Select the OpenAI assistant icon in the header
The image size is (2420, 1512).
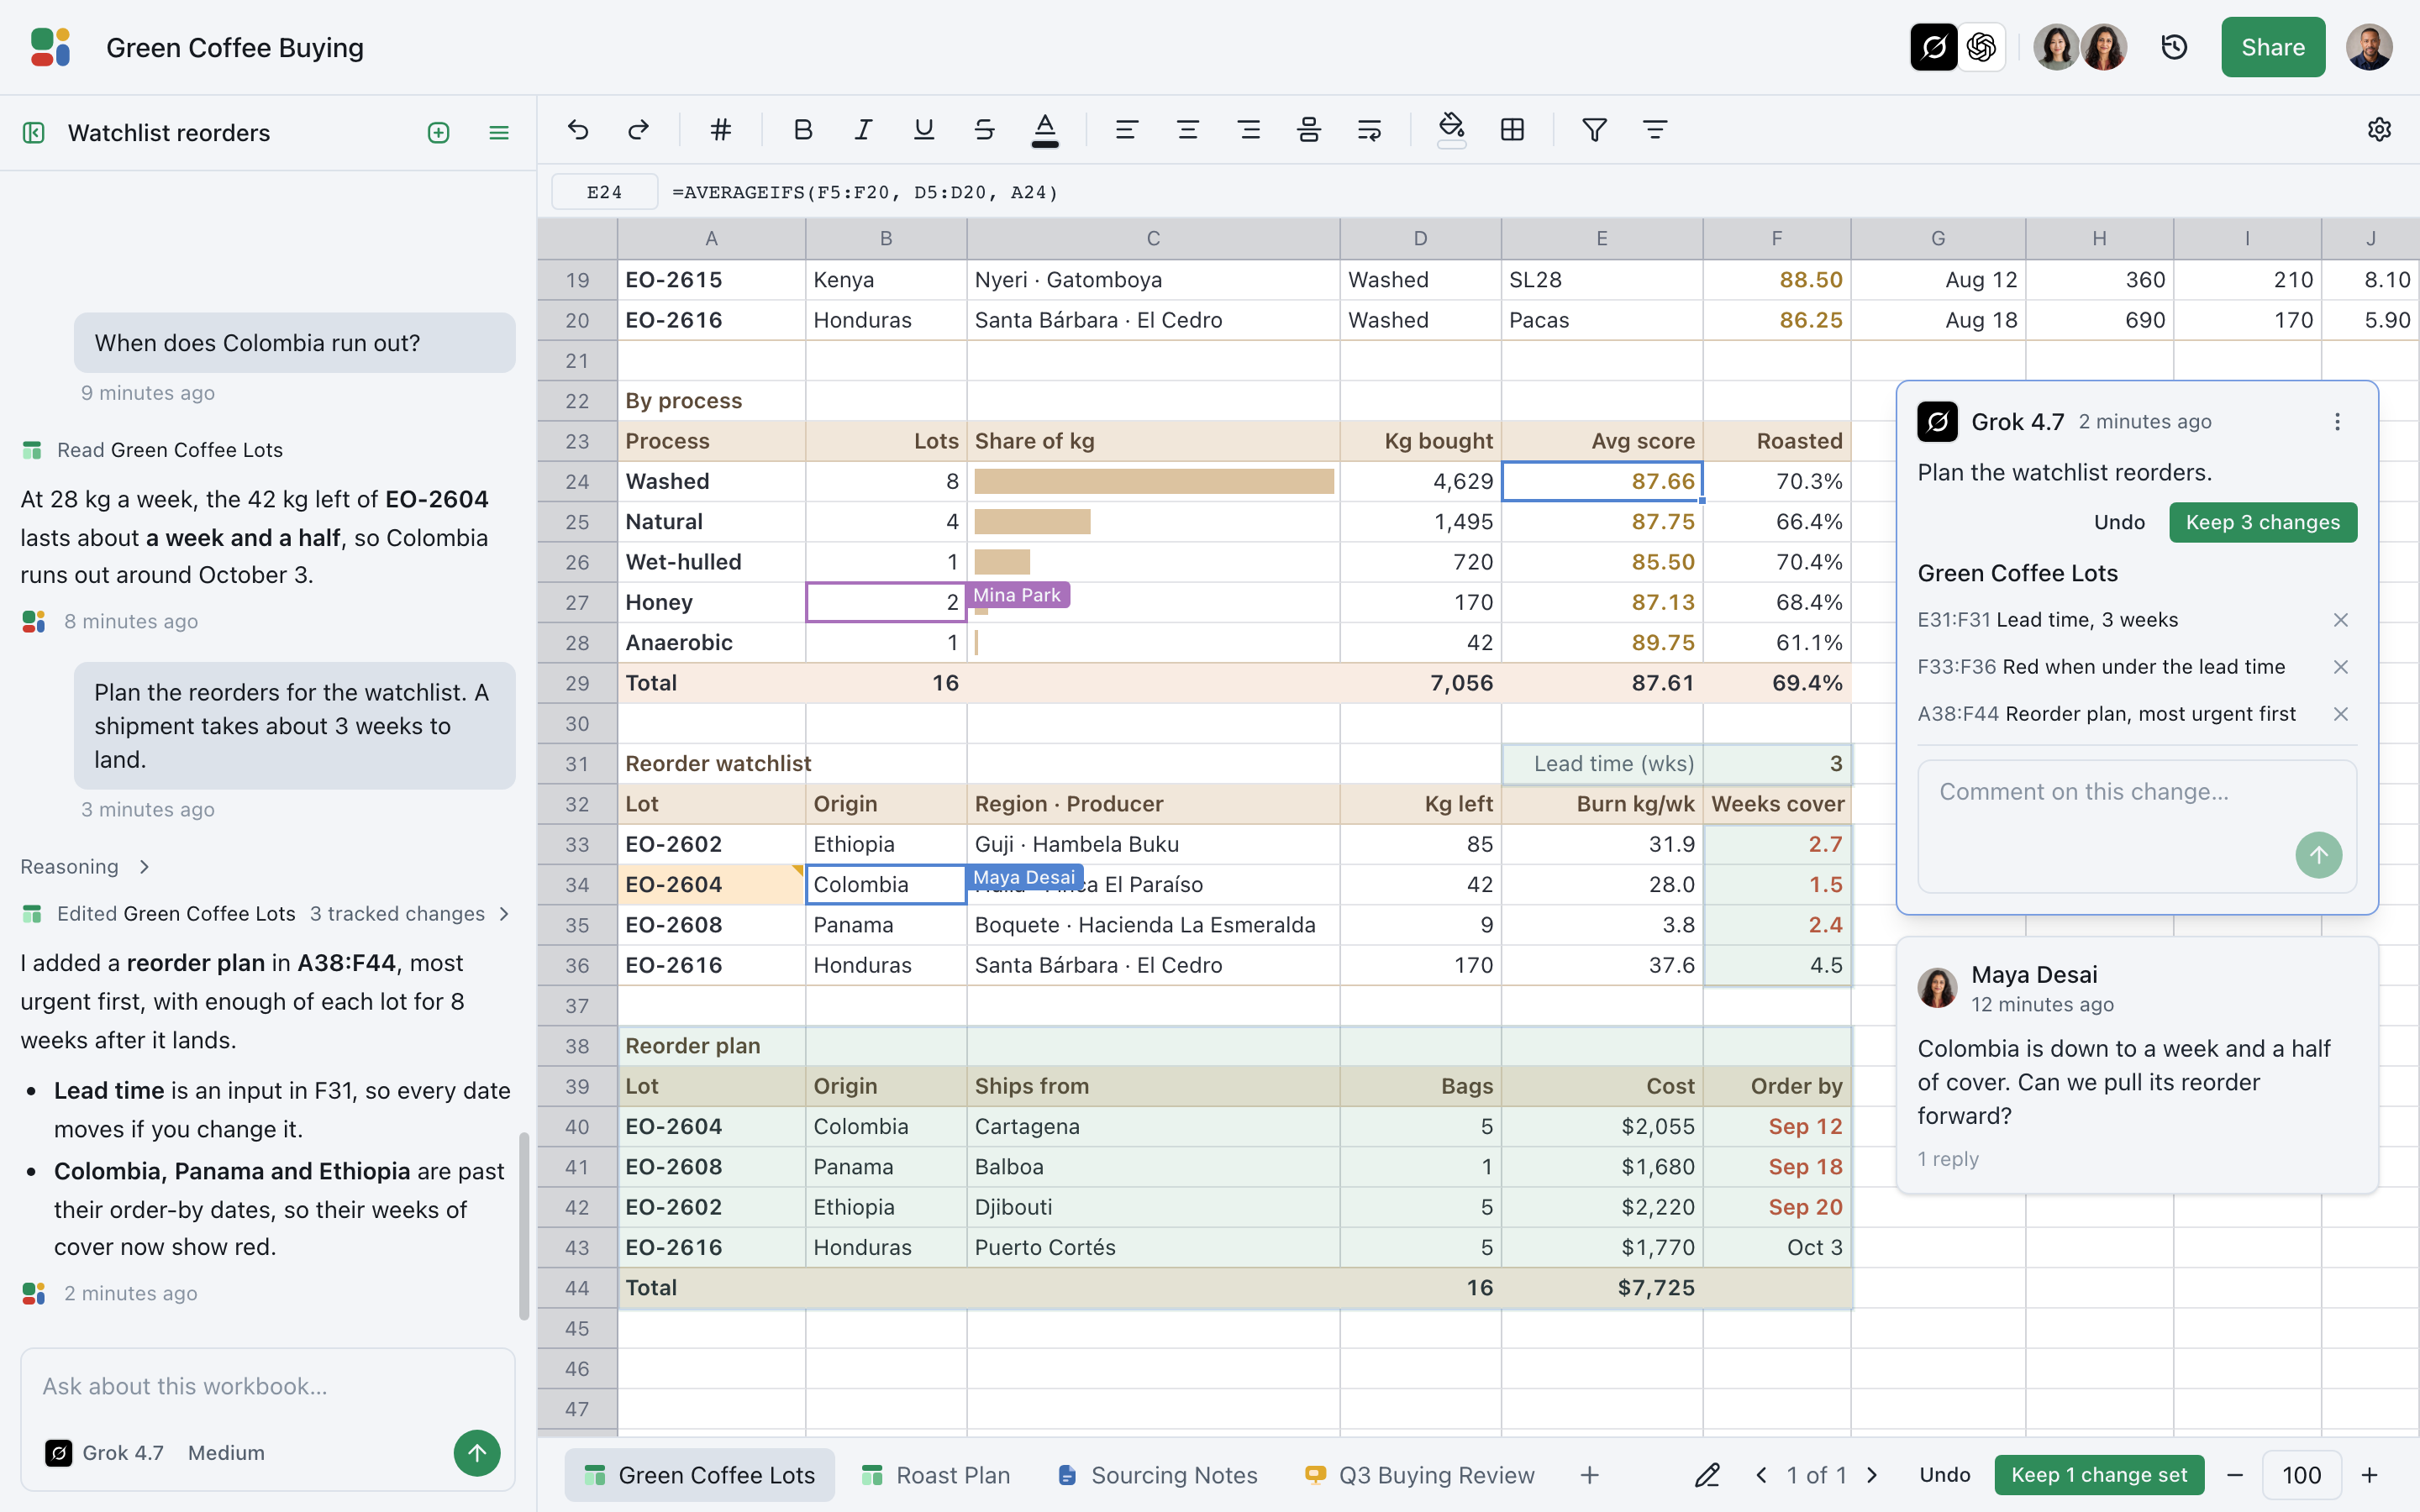(x=1981, y=47)
